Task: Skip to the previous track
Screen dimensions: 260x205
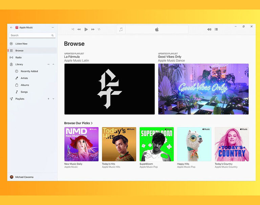Action: 79,29
